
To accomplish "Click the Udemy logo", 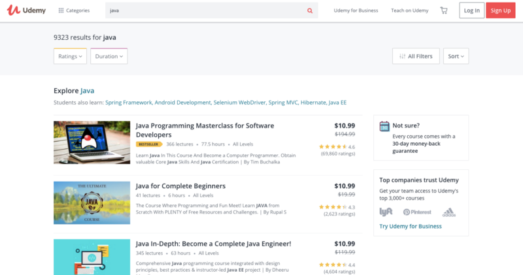I will pos(26,10).
